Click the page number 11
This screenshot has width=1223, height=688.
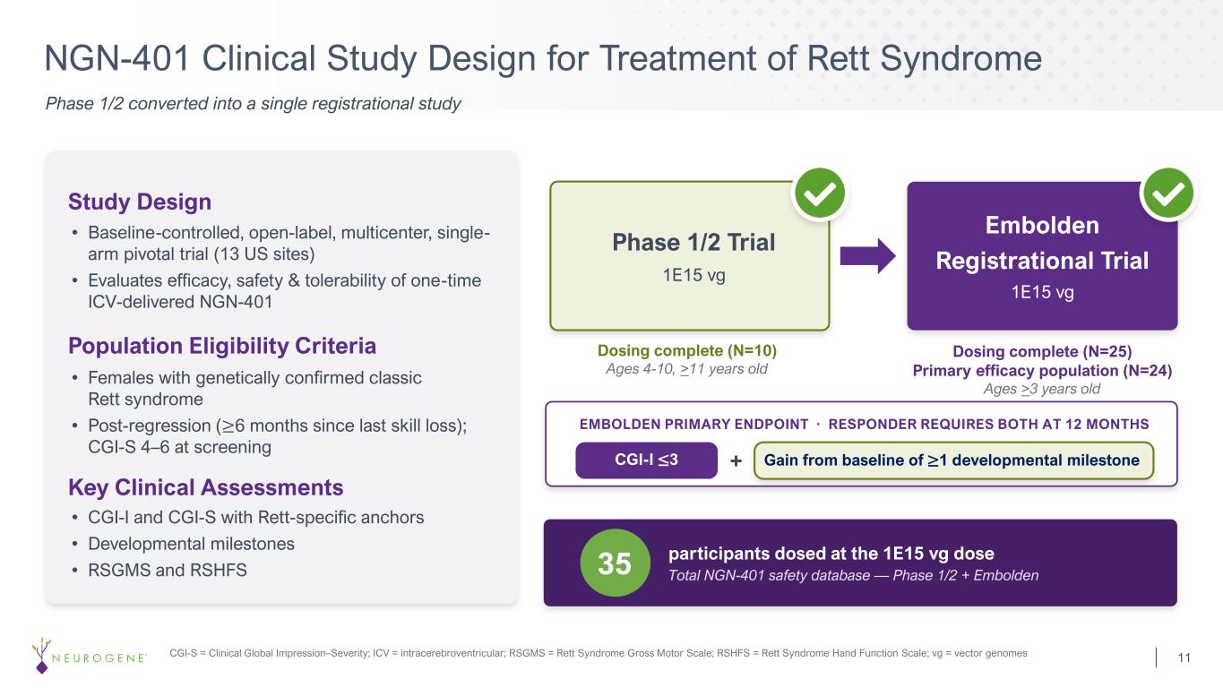1184,658
